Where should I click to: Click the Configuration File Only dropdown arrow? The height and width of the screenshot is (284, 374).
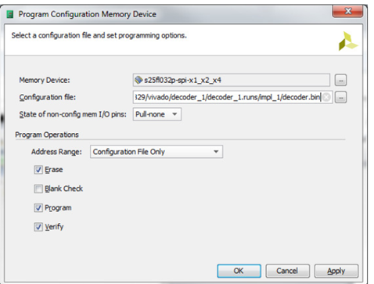tap(216, 152)
